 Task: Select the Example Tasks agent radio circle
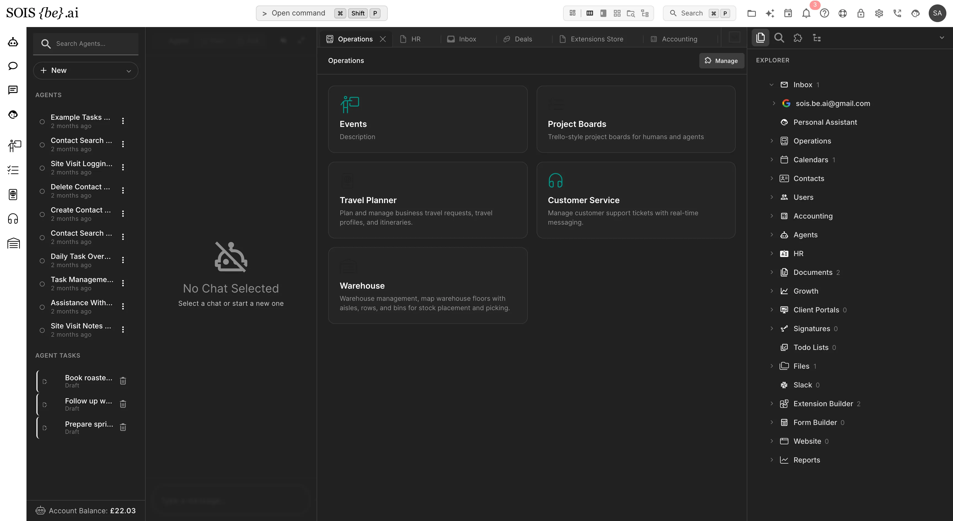click(x=42, y=121)
